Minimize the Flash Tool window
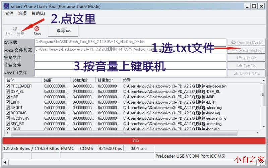The height and width of the screenshot is (168, 268). point(247,6)
